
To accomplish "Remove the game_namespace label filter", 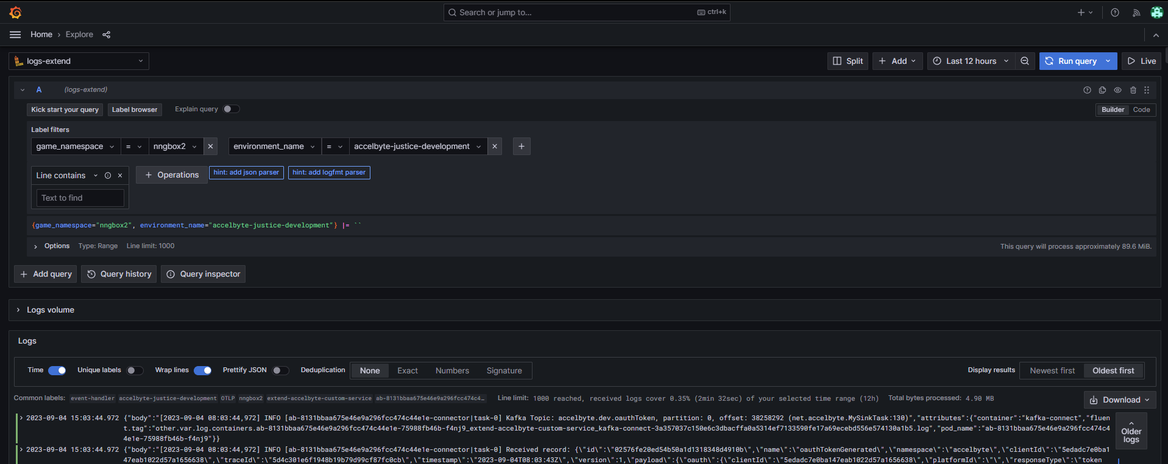I will [210, 147].
